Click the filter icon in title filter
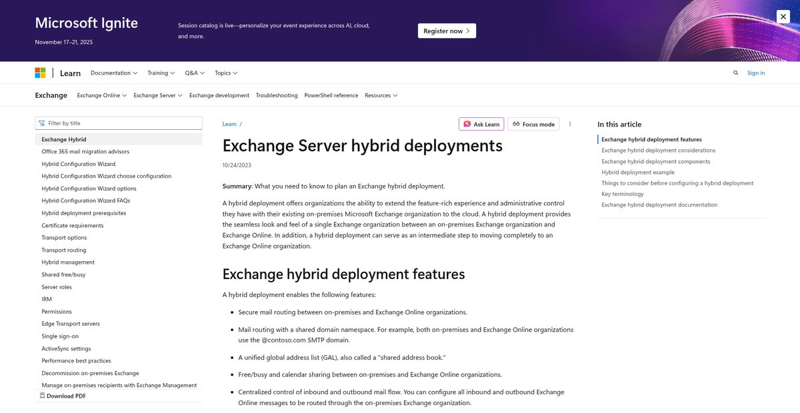 (x=42, y=123)
